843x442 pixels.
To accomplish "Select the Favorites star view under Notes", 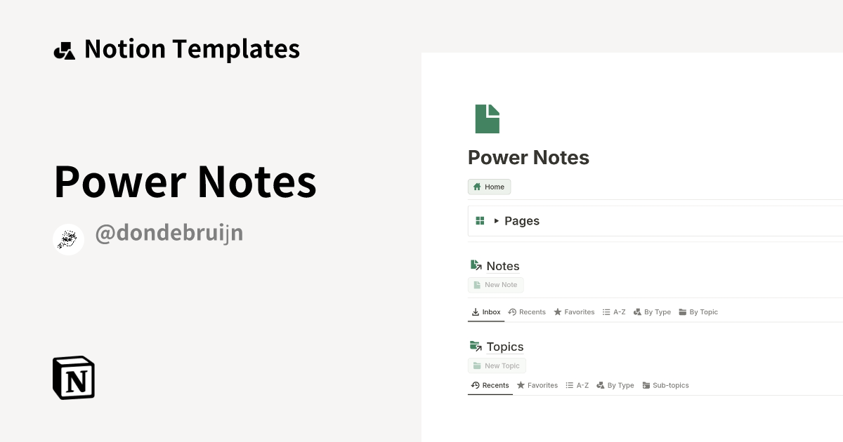I will tap(574, 312).
